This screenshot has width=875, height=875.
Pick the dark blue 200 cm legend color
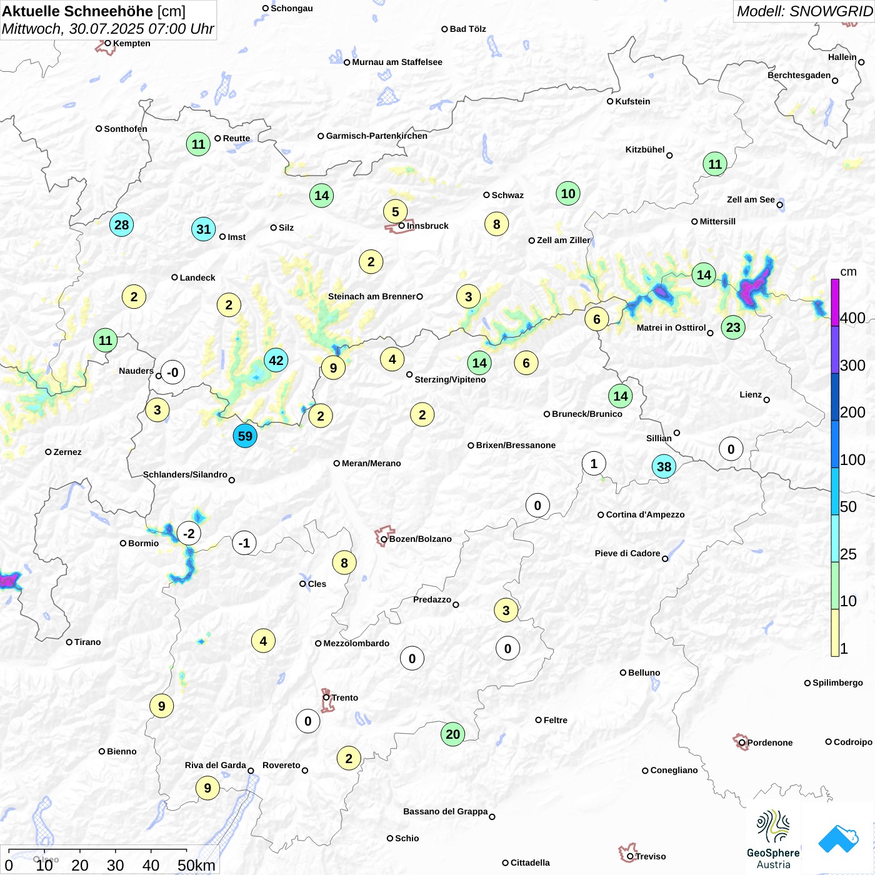pyautogui.click(x=835, y=397)
